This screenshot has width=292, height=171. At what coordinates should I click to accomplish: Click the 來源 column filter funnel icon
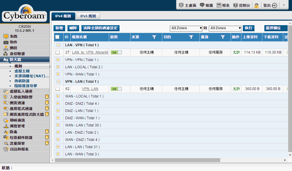(x=154, y=37)
